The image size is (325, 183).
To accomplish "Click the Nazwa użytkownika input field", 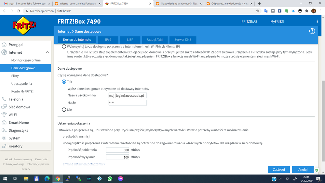I will click(128, 95).
